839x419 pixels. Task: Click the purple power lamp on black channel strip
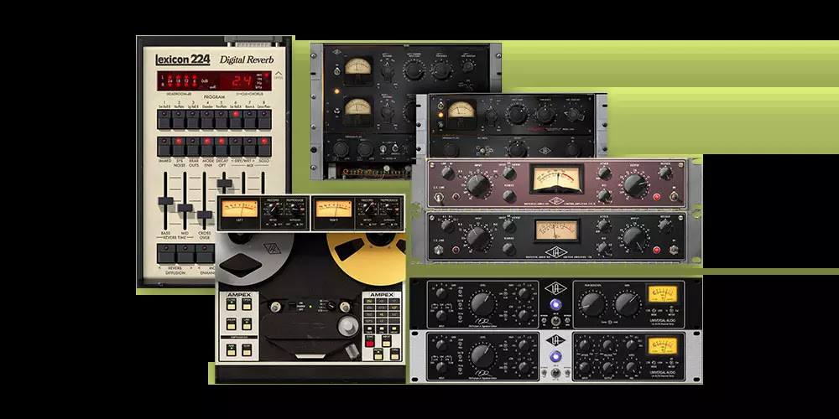pyautogui.click(x=556, y=305)
